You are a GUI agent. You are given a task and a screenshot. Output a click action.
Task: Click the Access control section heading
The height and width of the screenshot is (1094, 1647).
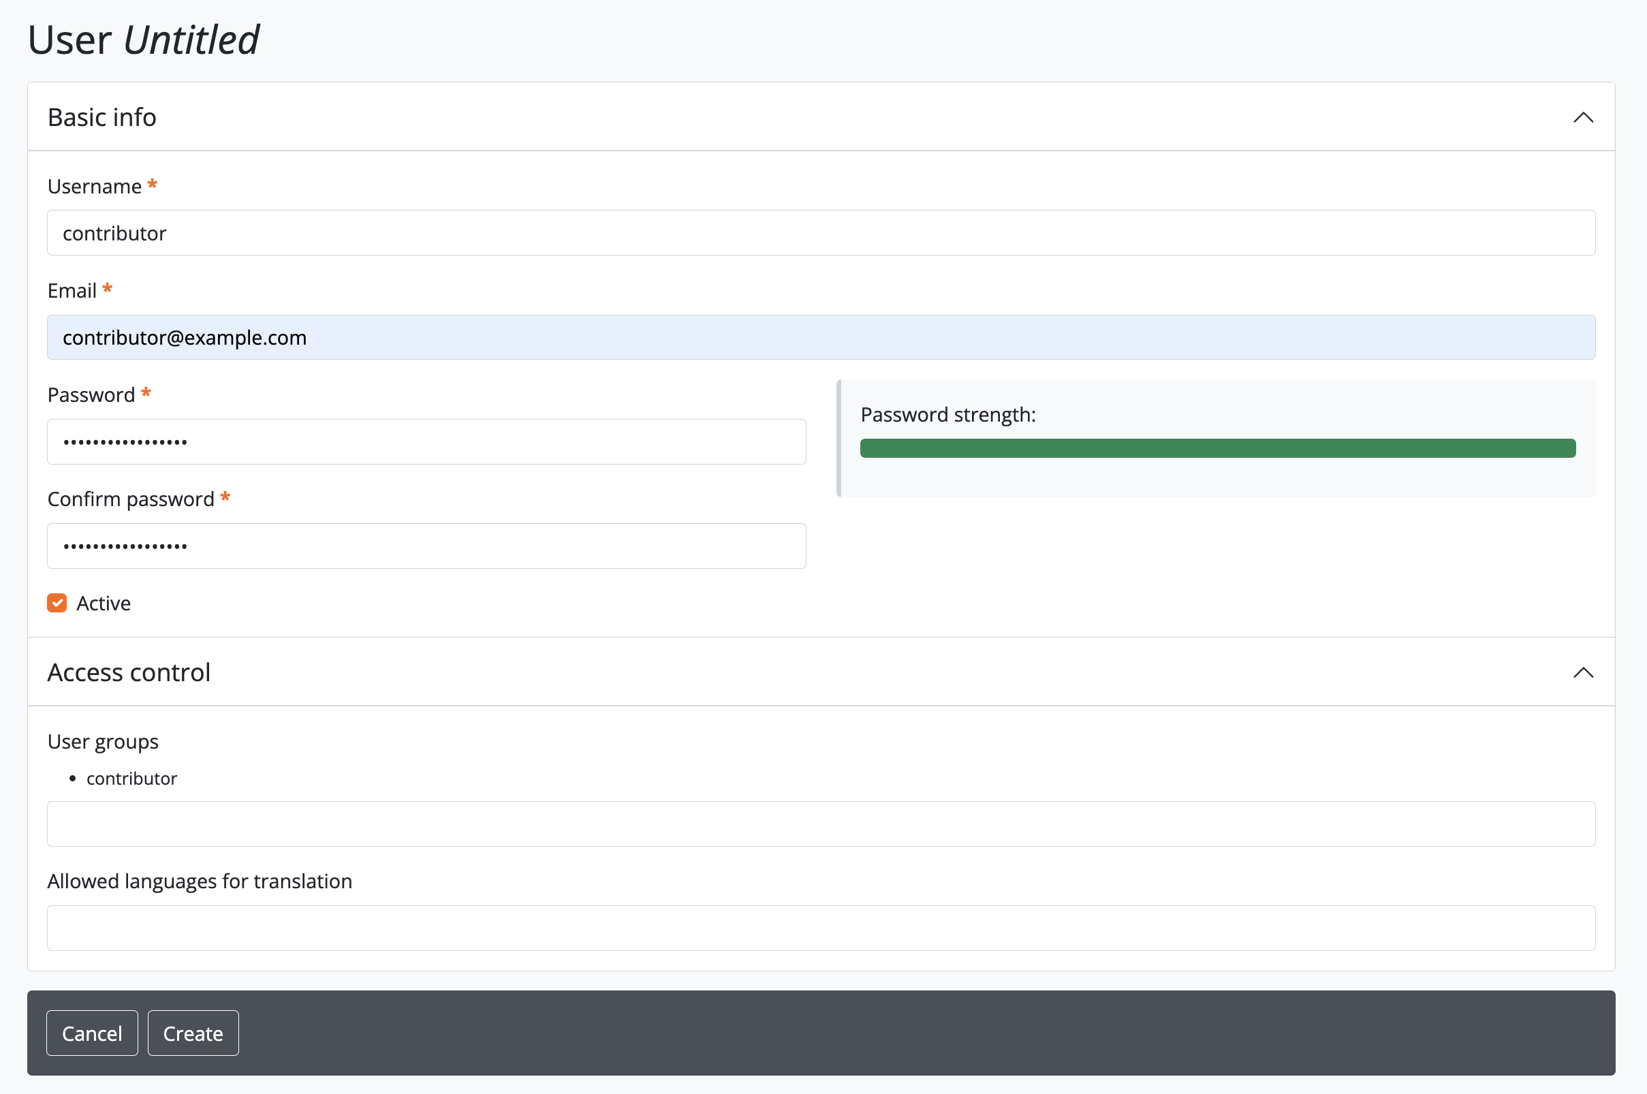[x=129, y=672]
